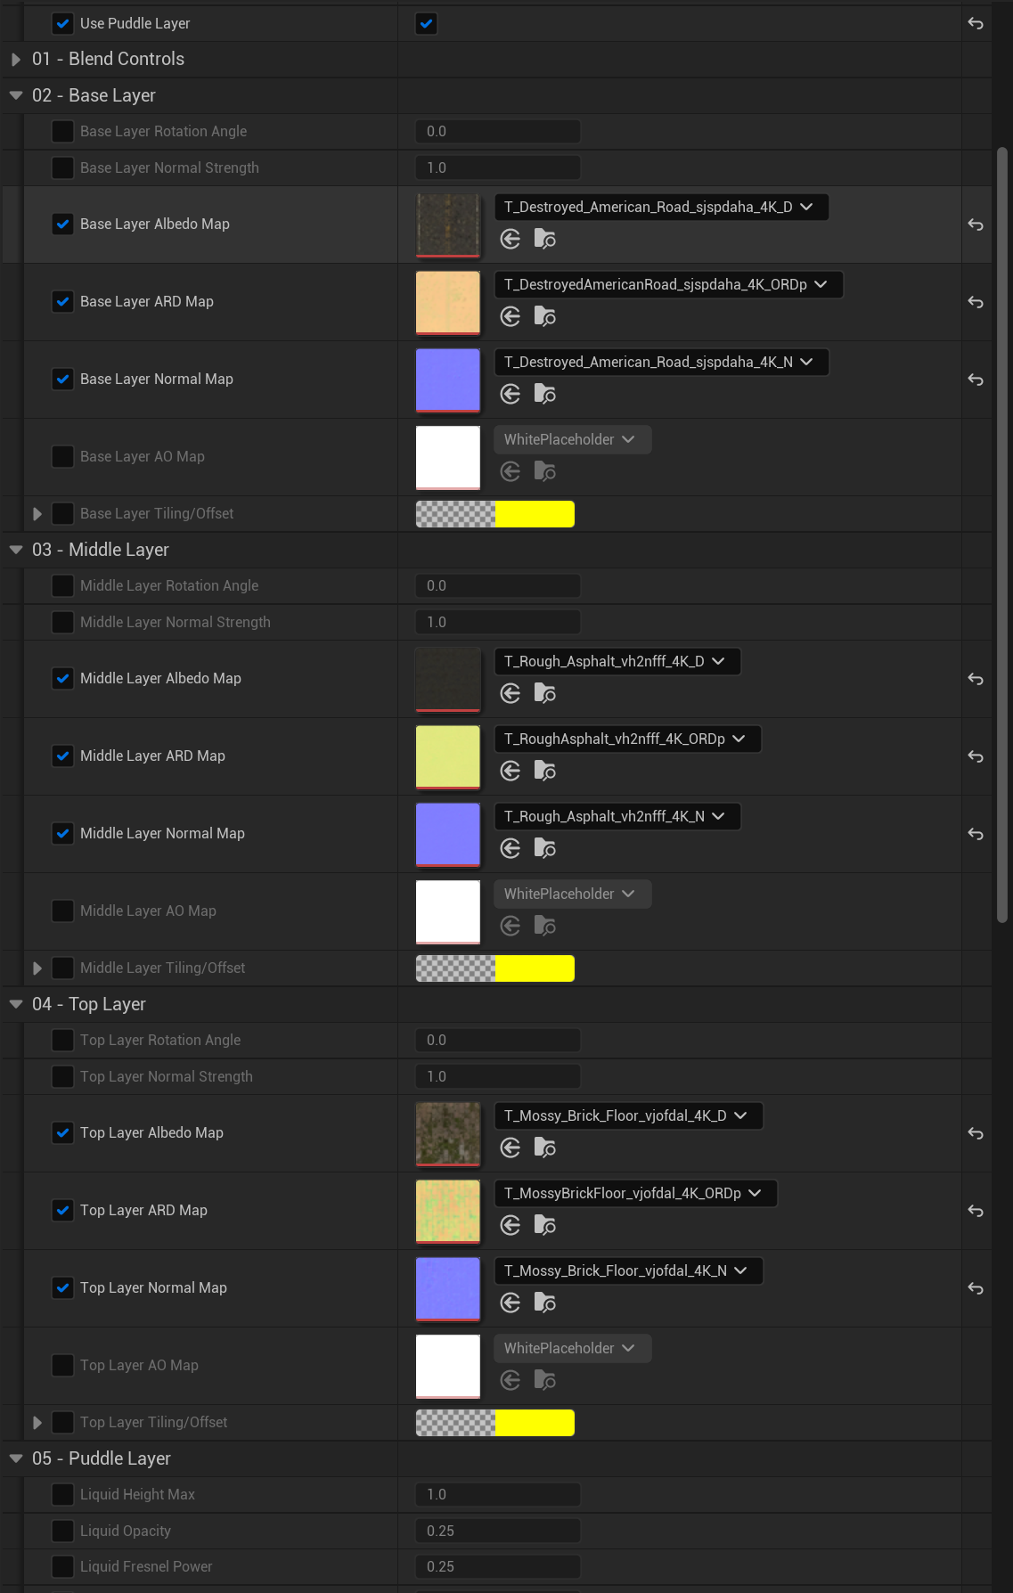1013x1593 pixels.
Task: Reset Top Layer Normal Map to default
Action: (976, 1288)
